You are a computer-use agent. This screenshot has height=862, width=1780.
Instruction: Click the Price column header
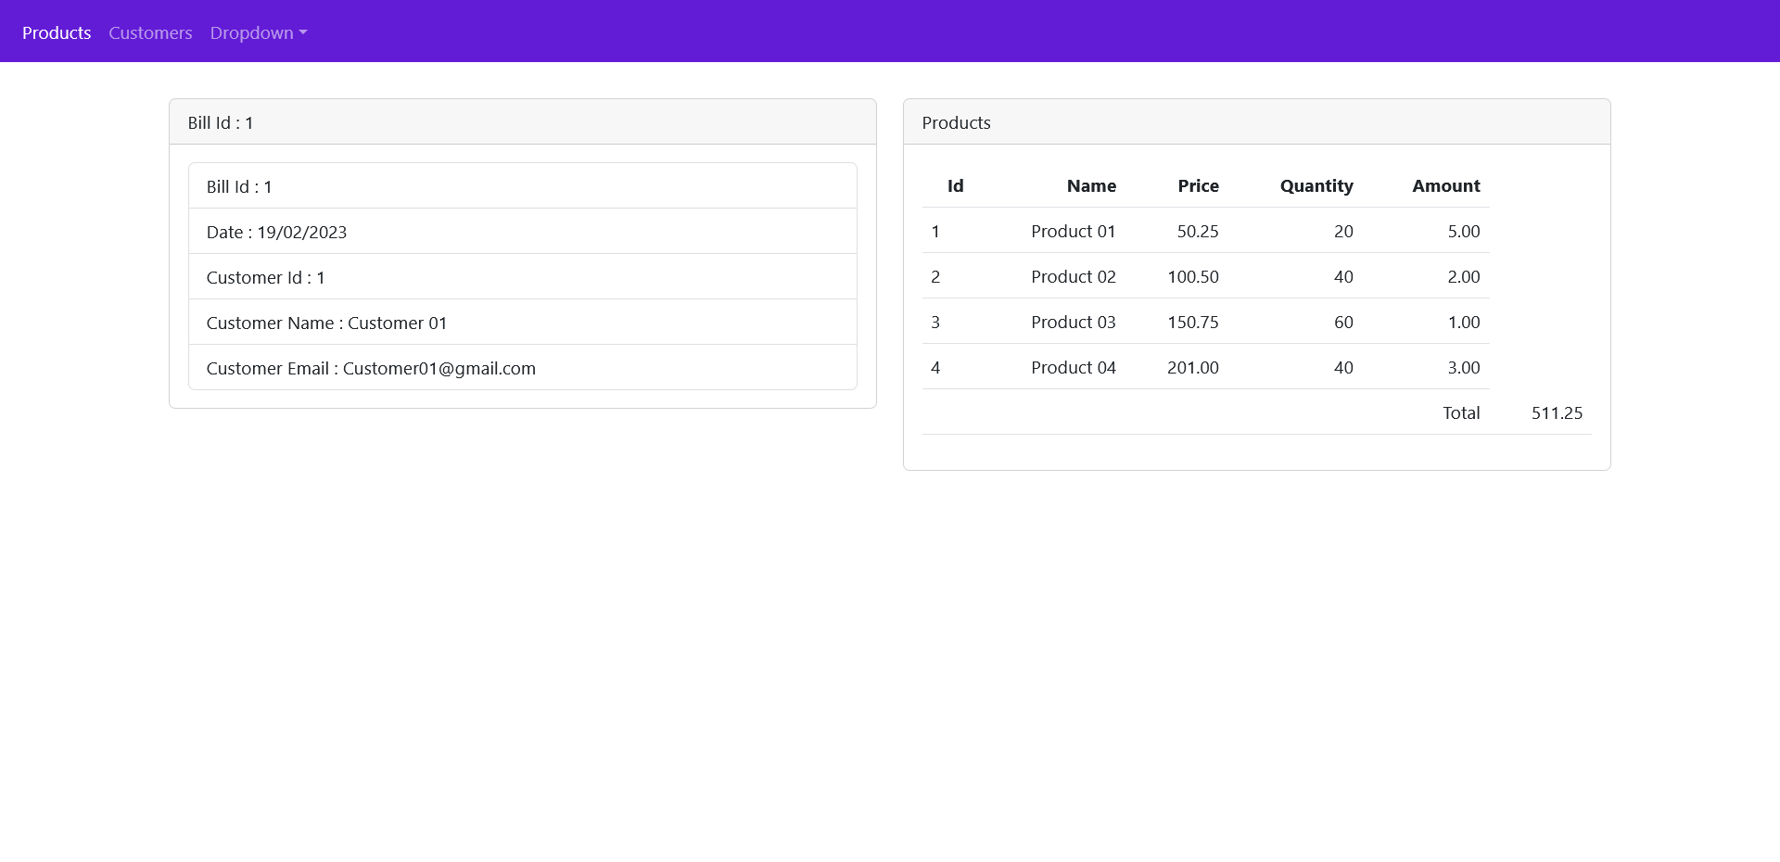1199,185
